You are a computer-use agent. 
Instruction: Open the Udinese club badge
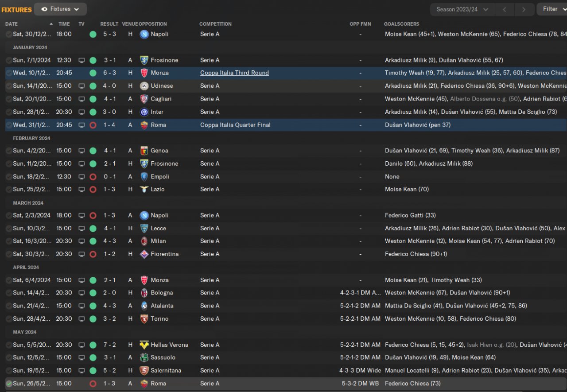click(x=144, y=86)
